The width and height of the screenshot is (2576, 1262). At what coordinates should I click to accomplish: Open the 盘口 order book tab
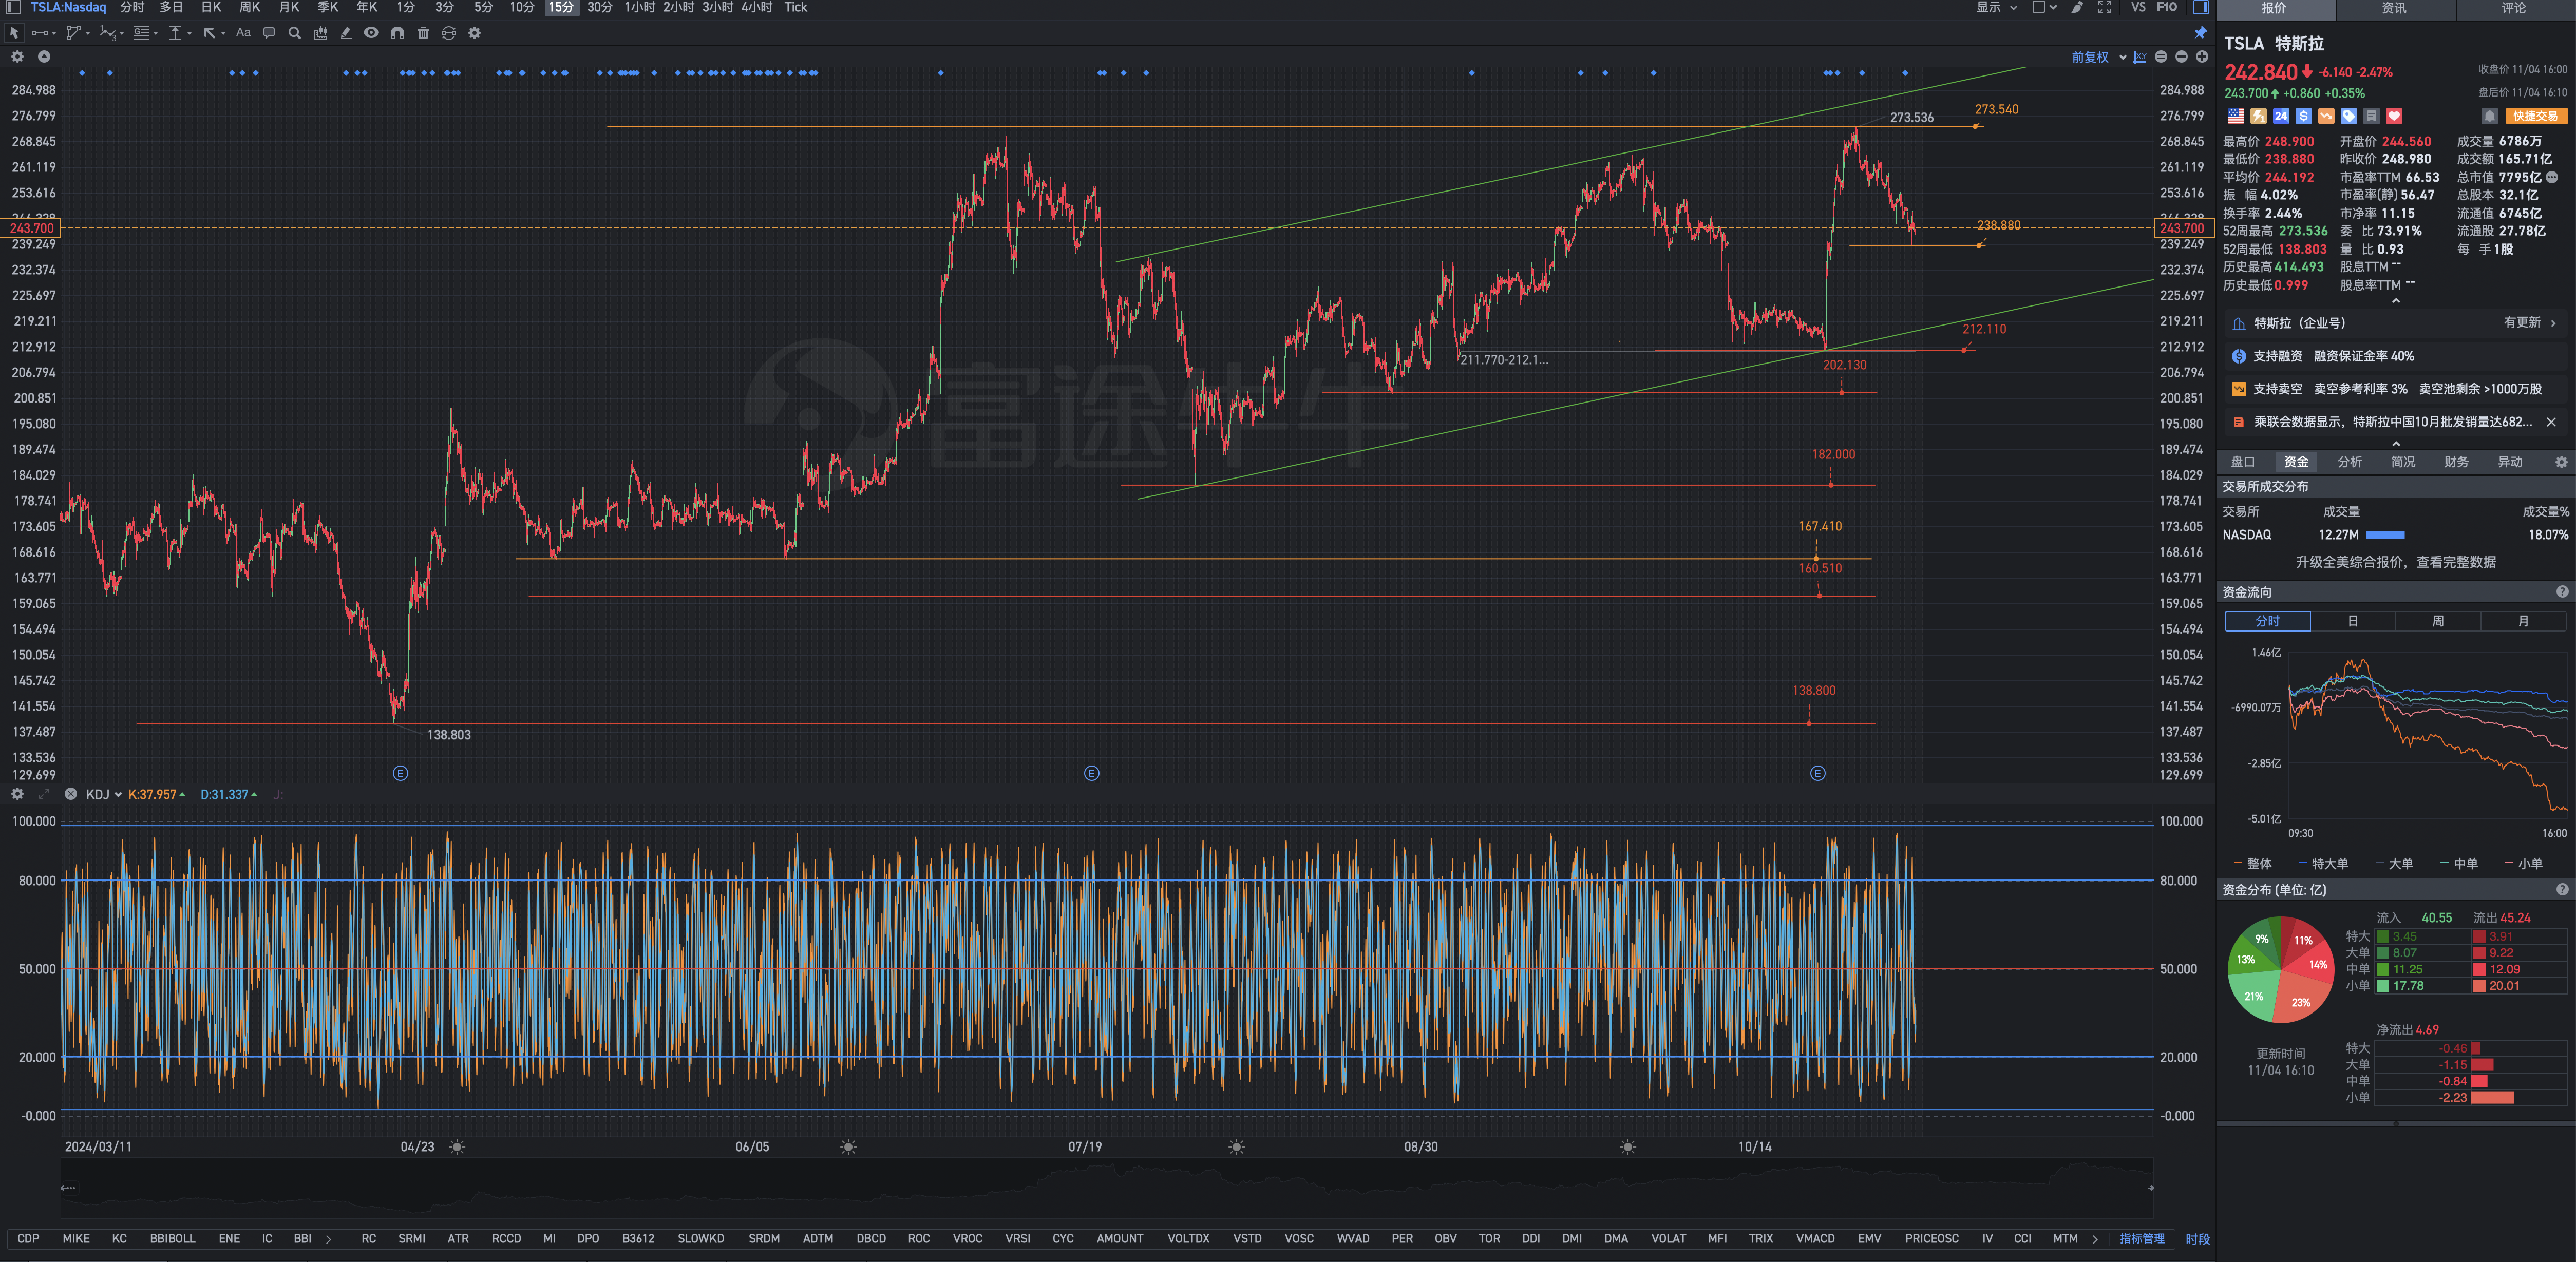point(2243,462)
